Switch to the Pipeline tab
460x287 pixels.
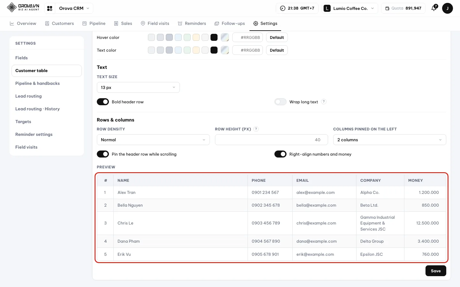(94, 23)
